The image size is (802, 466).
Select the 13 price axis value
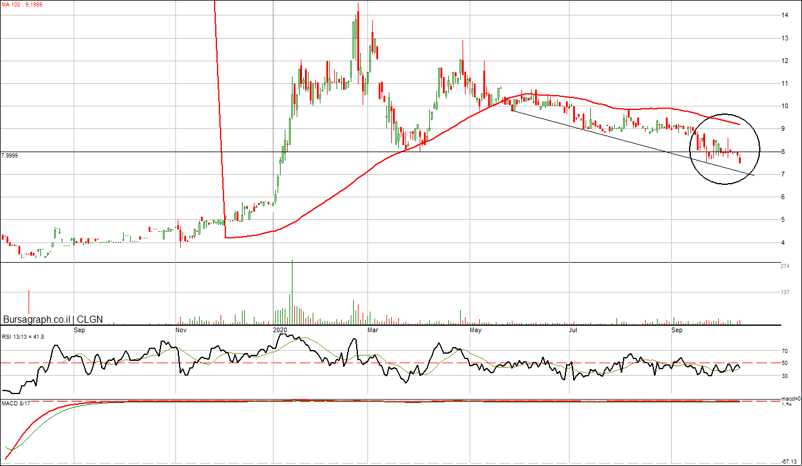(785, 38)
